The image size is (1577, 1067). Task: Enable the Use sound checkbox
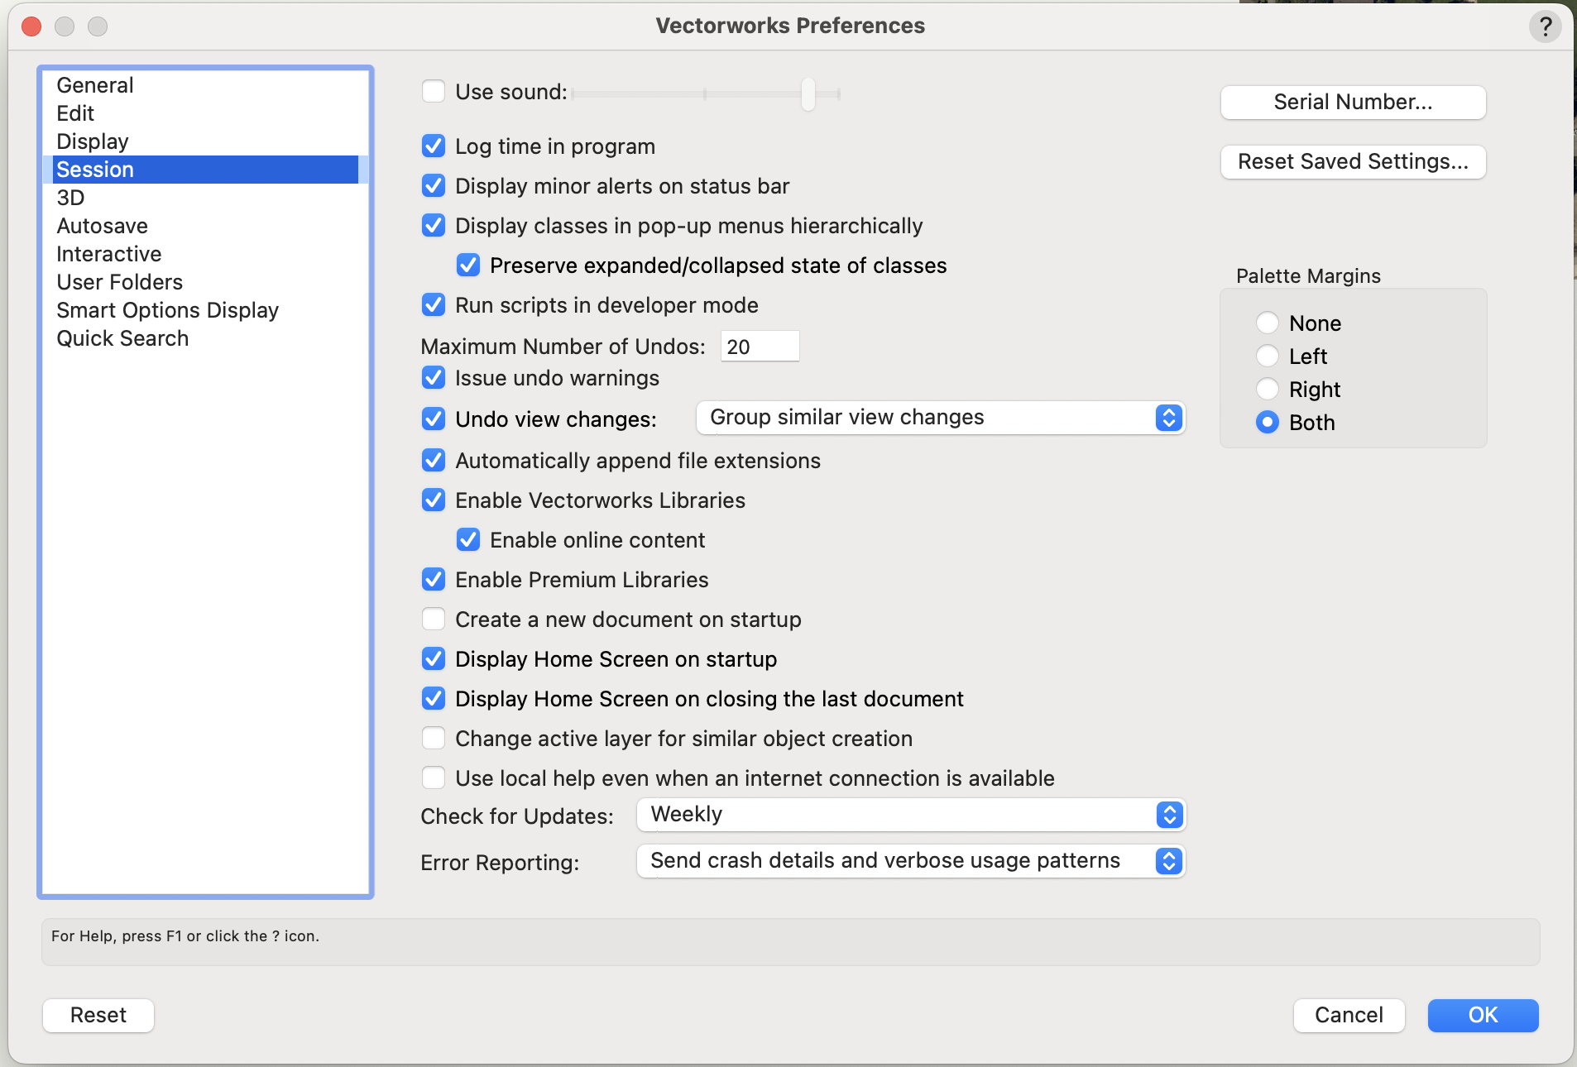(434, 91)
